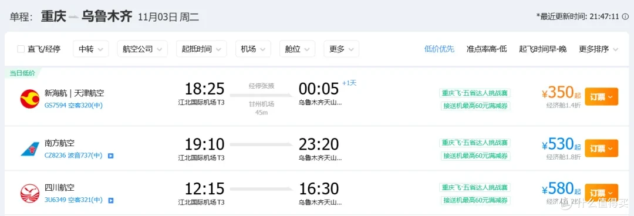Click the Tianjin Airlines logo icon
The width and height of the screenshot is (634, 216).
[x=30, y=99]
